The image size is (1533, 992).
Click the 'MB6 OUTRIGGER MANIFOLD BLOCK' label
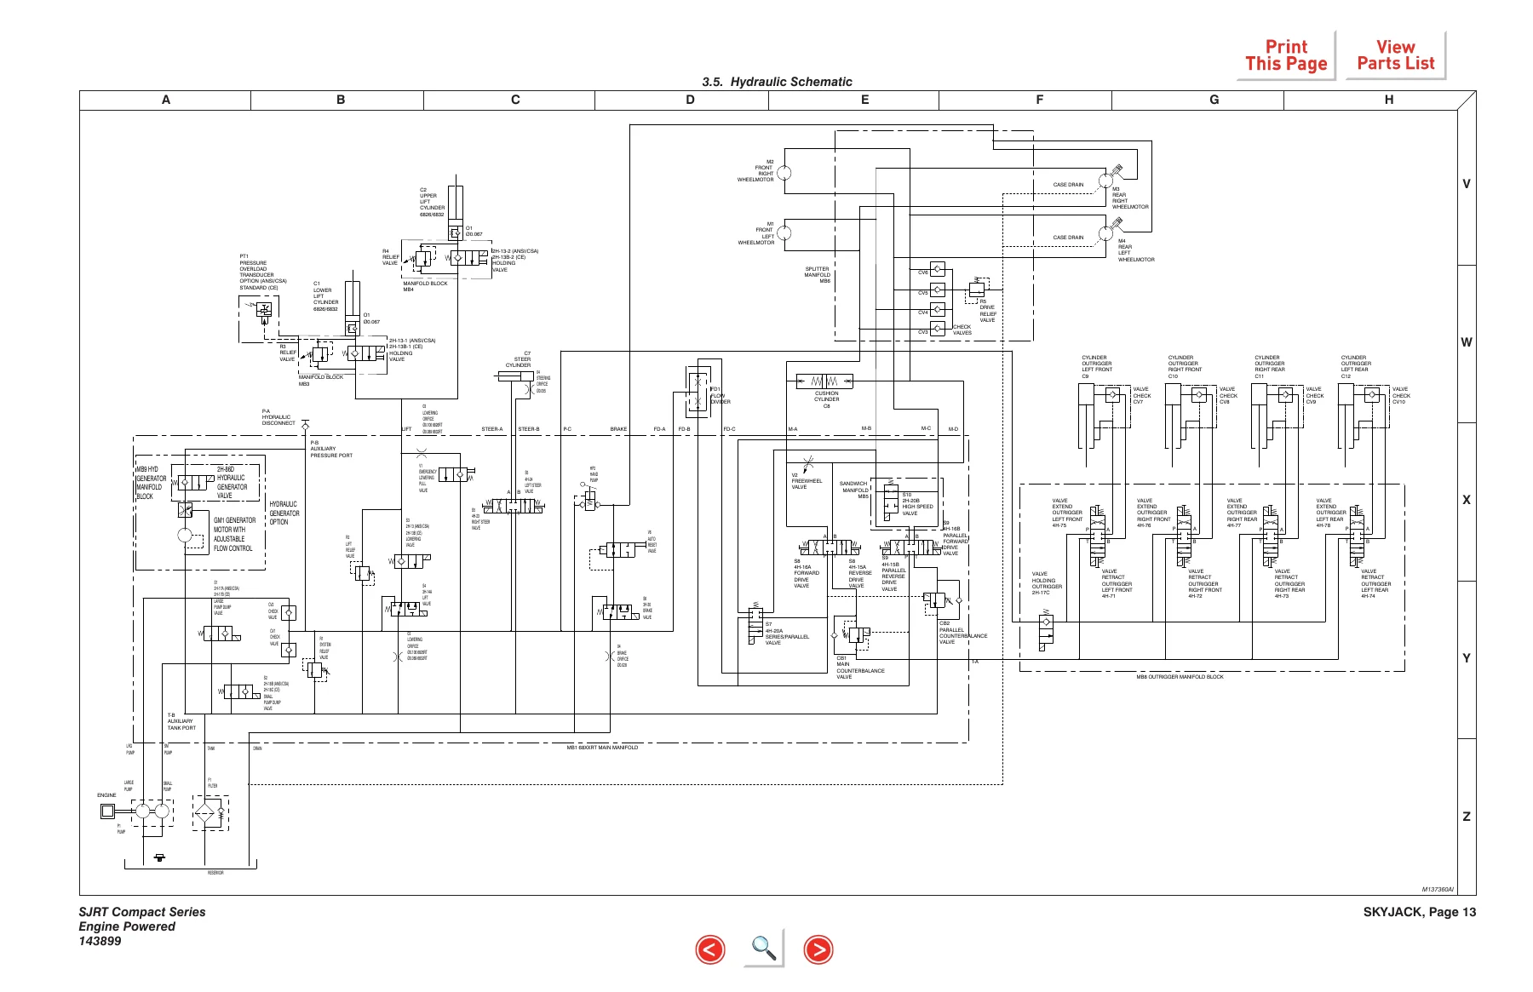pyautogui.click(x=1180, y=677)
